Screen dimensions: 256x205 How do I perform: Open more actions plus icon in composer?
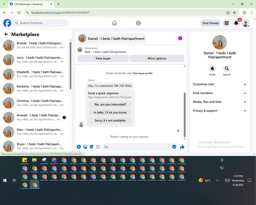79,147
